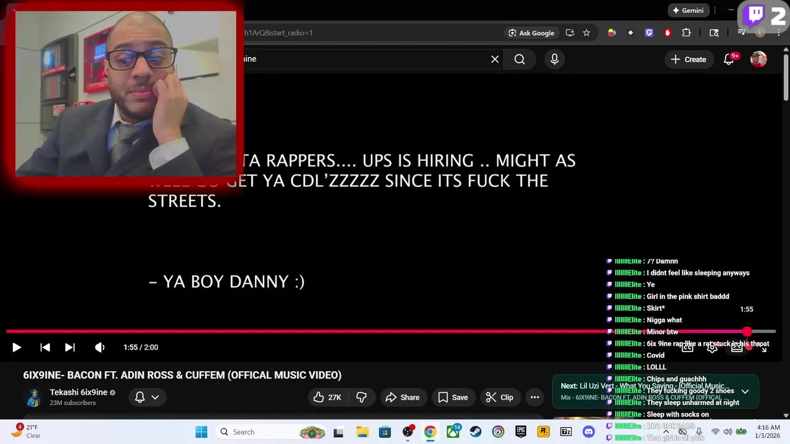Open the subscription notification bell dropdown

[147, 397]
